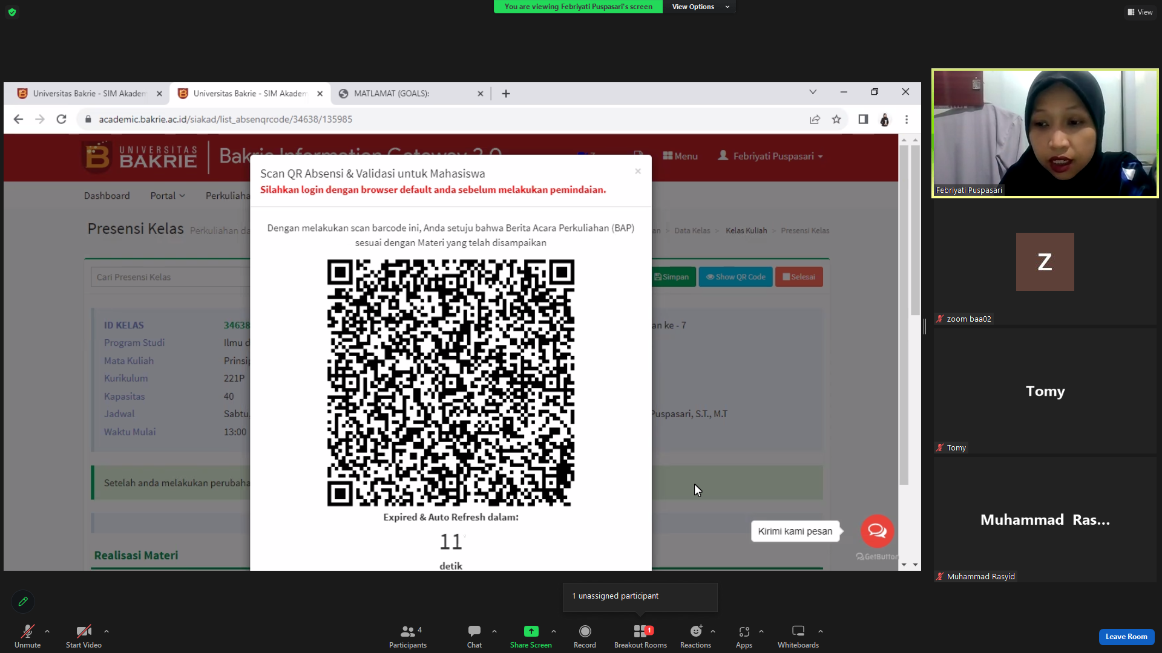
Task: Expand options arrow beside Reactions
Action: (713, 631)
